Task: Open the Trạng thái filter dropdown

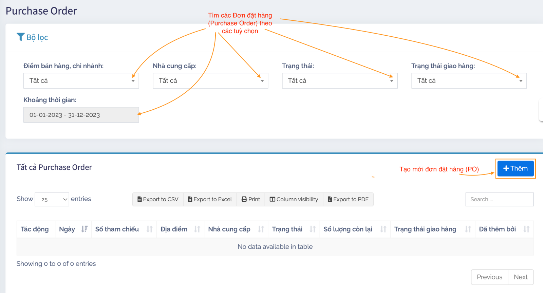Action: coord(339,81)
